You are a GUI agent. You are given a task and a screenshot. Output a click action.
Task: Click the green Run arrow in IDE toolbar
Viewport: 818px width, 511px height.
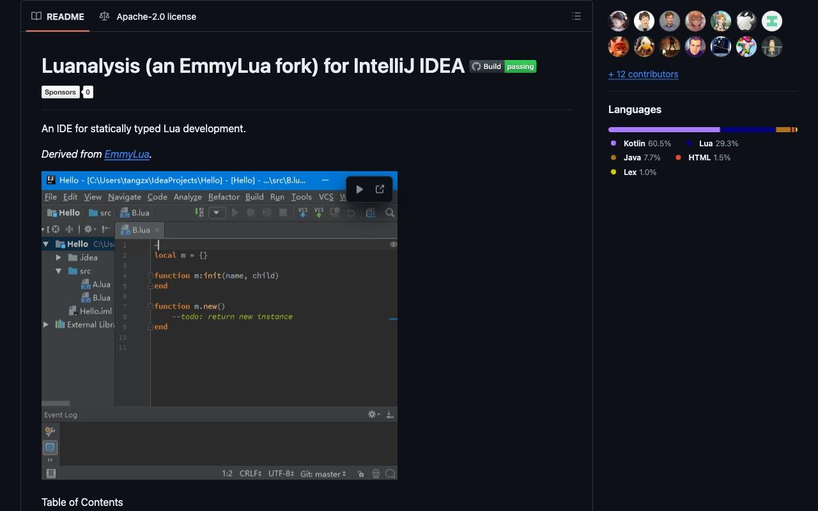(235, 213)
